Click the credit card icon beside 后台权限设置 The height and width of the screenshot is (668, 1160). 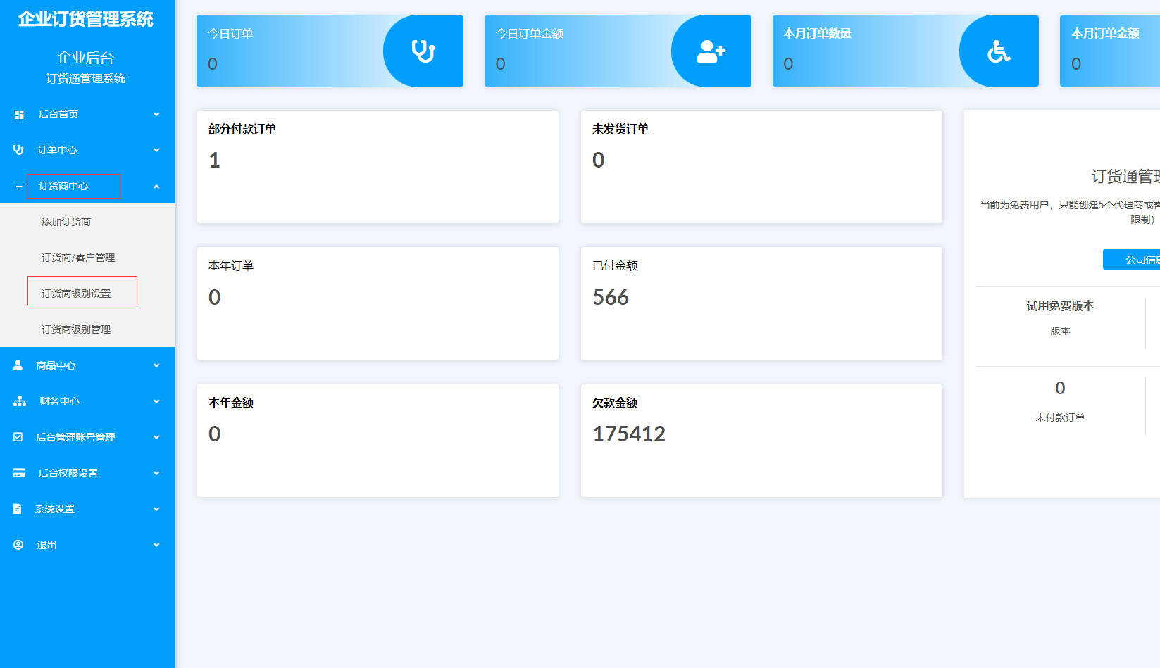pos(19,473)
